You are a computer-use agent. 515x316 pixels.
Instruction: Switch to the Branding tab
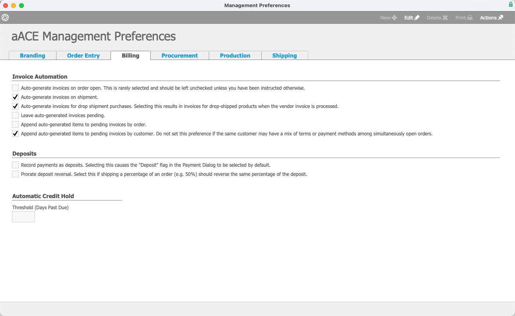33,56
